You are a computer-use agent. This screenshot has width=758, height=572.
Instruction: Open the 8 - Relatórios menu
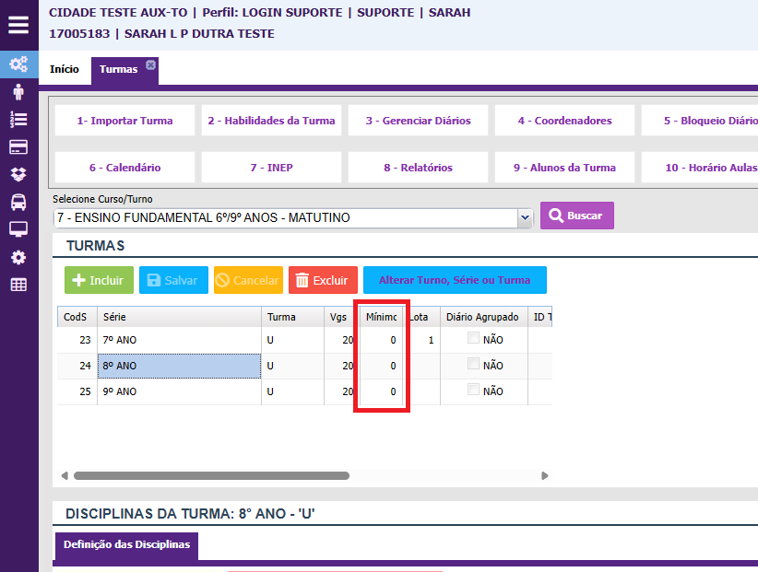click(418, 168)
